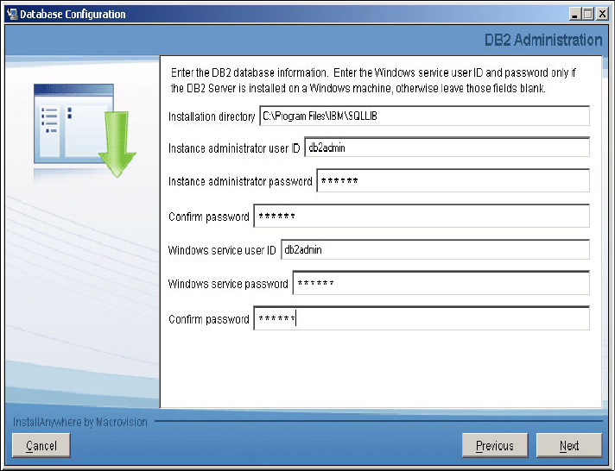
Task: Close the Database Configuration window
Action: 602,15
